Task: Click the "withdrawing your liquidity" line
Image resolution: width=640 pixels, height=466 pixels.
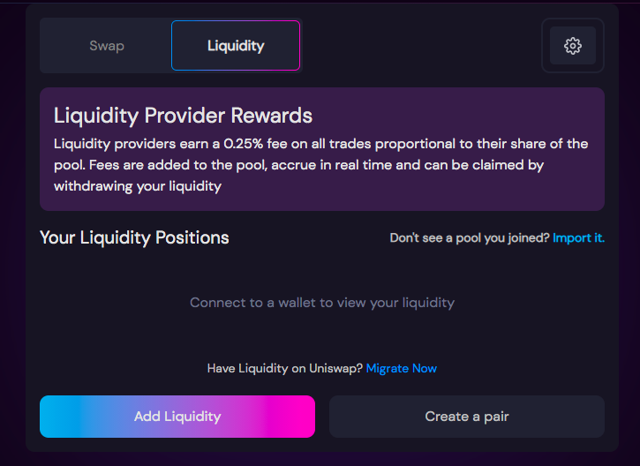Action: point(138,186)
